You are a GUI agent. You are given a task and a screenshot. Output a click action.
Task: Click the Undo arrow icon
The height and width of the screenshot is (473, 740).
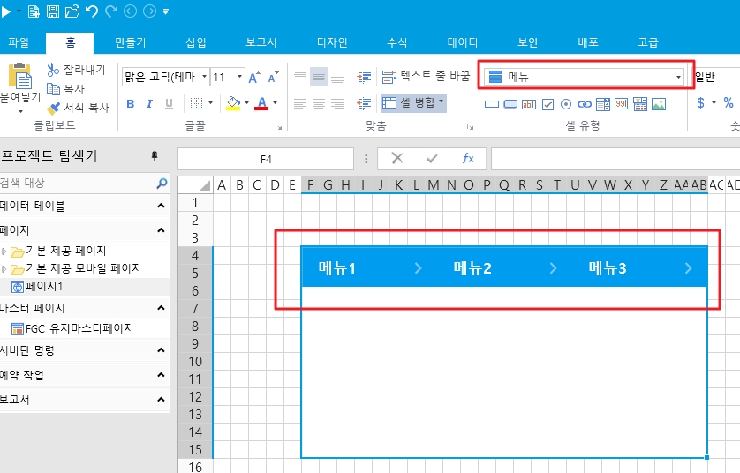pyautogui.click(x=92, y=11)
